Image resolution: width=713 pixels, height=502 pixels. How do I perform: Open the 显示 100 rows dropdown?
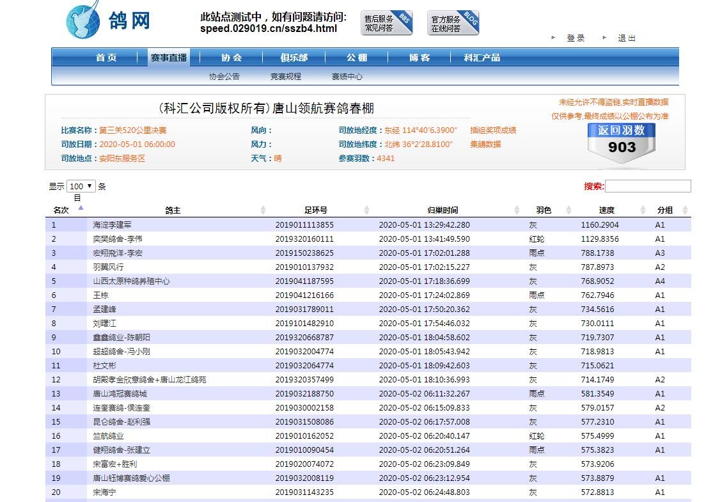coord(81,187)
